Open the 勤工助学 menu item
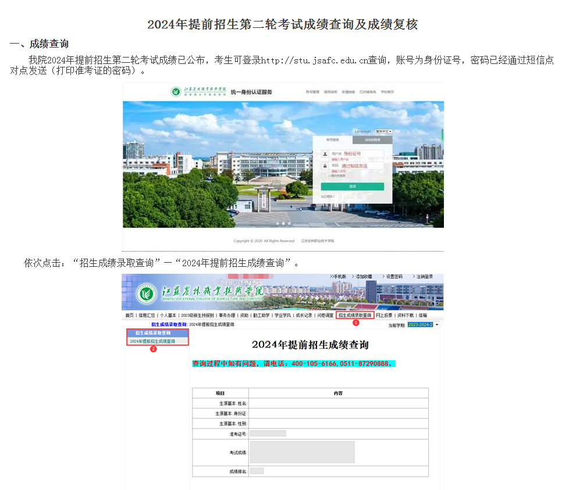This screenshot has height=490, width=569. (261, 315)
